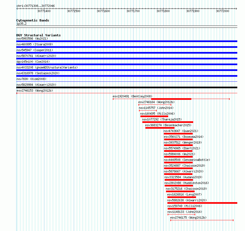Click the red bar under nsv3175216 (Chaisson2019)

pyautogui.click(x=180, y=191)
